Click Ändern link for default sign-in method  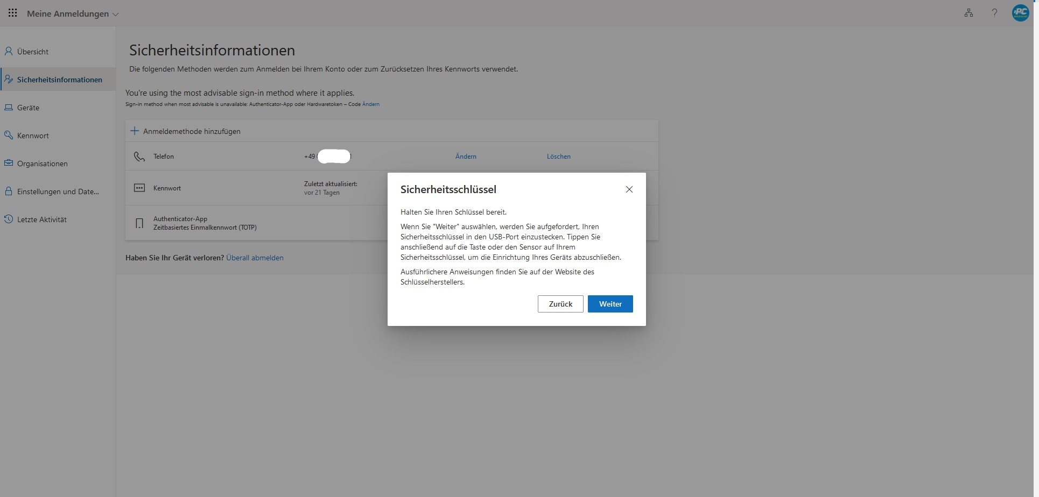pyautogui.click(x=371, y=104)
